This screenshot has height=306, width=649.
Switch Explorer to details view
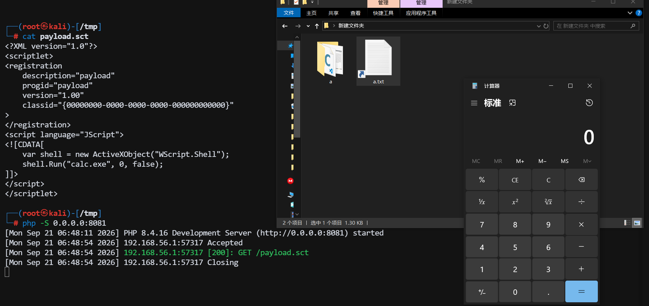627,223
